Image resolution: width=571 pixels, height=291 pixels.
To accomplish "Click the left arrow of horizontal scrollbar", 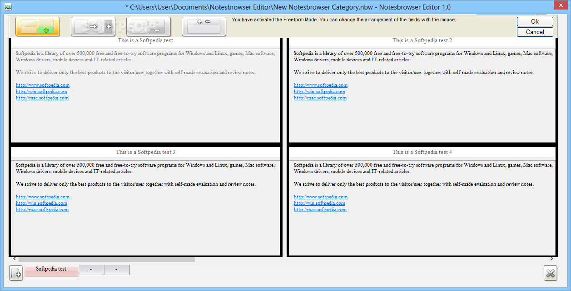I will [14, 259].
